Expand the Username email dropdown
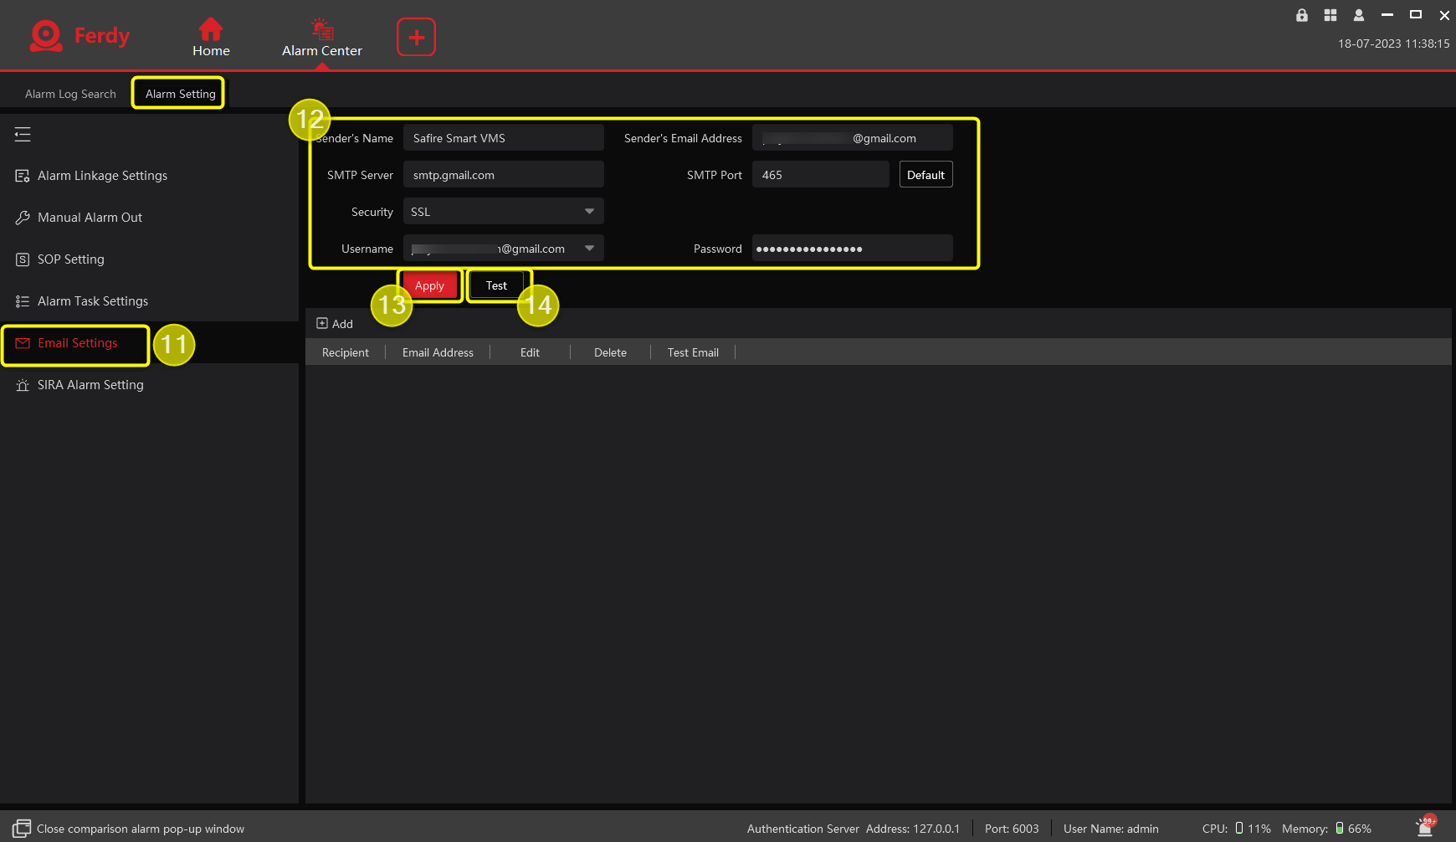The image size is (1456, 842). [590, 248]
